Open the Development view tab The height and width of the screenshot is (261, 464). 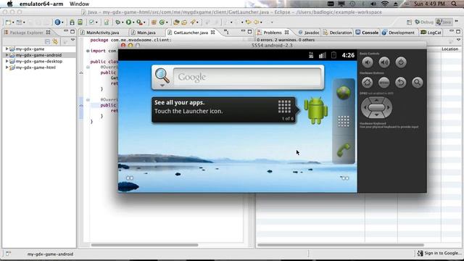(x=398, y=33)
